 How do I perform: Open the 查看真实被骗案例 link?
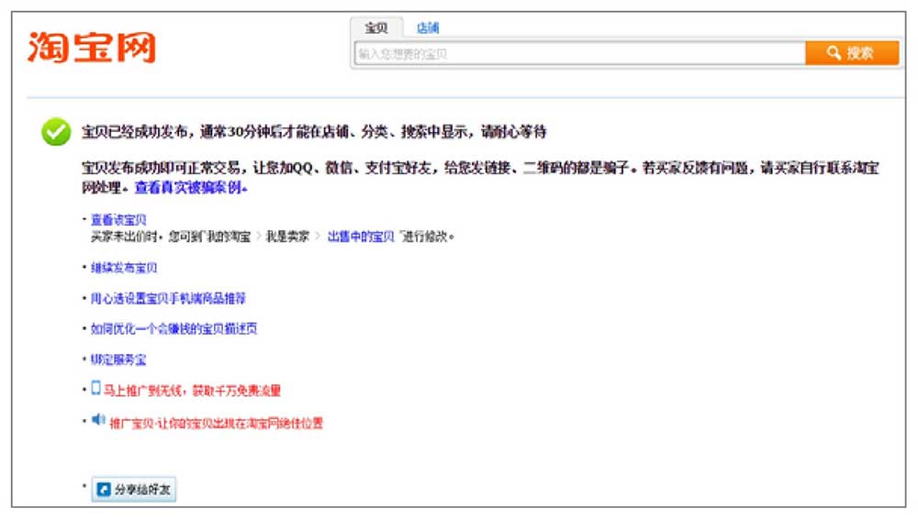tap(191, 187)
